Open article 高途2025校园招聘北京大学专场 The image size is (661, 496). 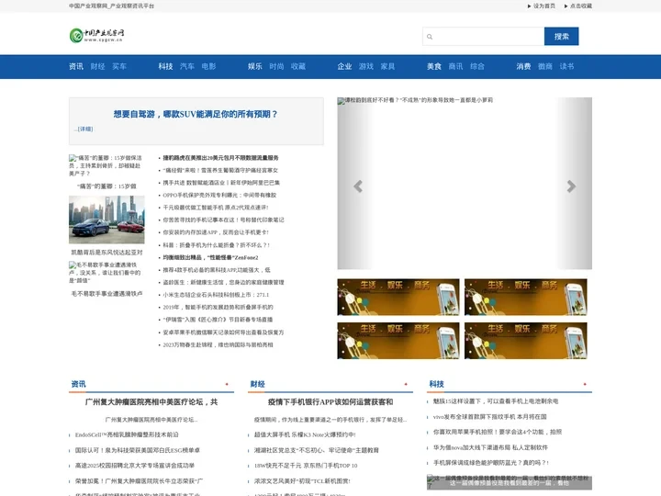[135, 466]
